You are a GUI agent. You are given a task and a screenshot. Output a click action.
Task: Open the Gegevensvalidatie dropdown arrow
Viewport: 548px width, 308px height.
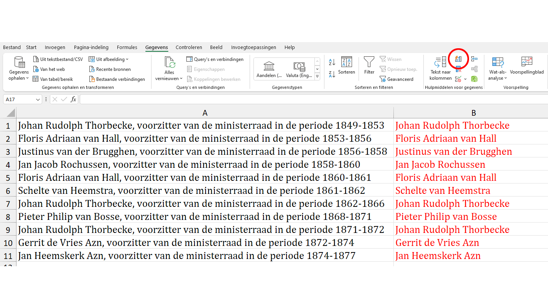tap(465, 79)
